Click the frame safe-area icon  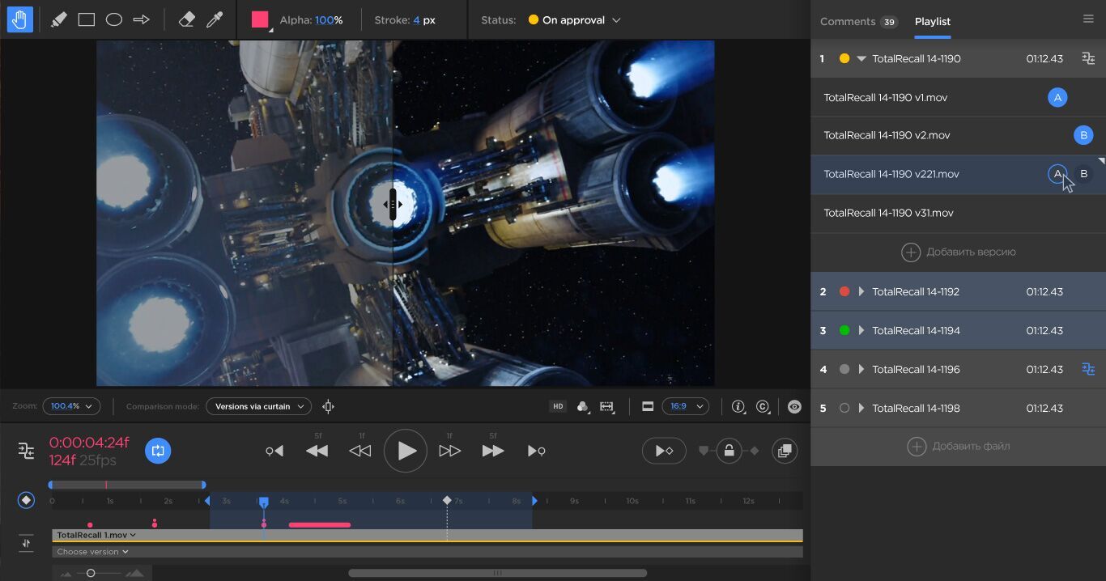pos(607,406)
